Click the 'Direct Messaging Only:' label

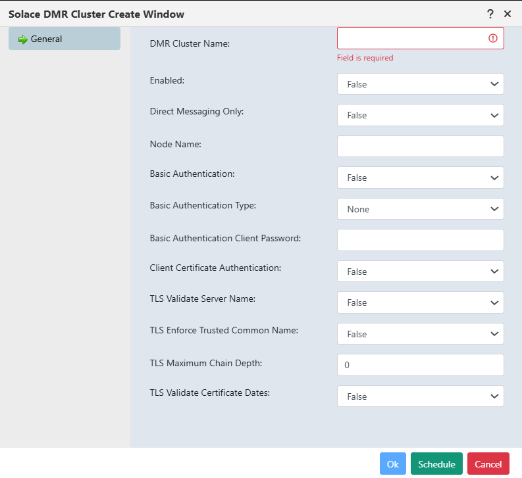pos(196,111)
